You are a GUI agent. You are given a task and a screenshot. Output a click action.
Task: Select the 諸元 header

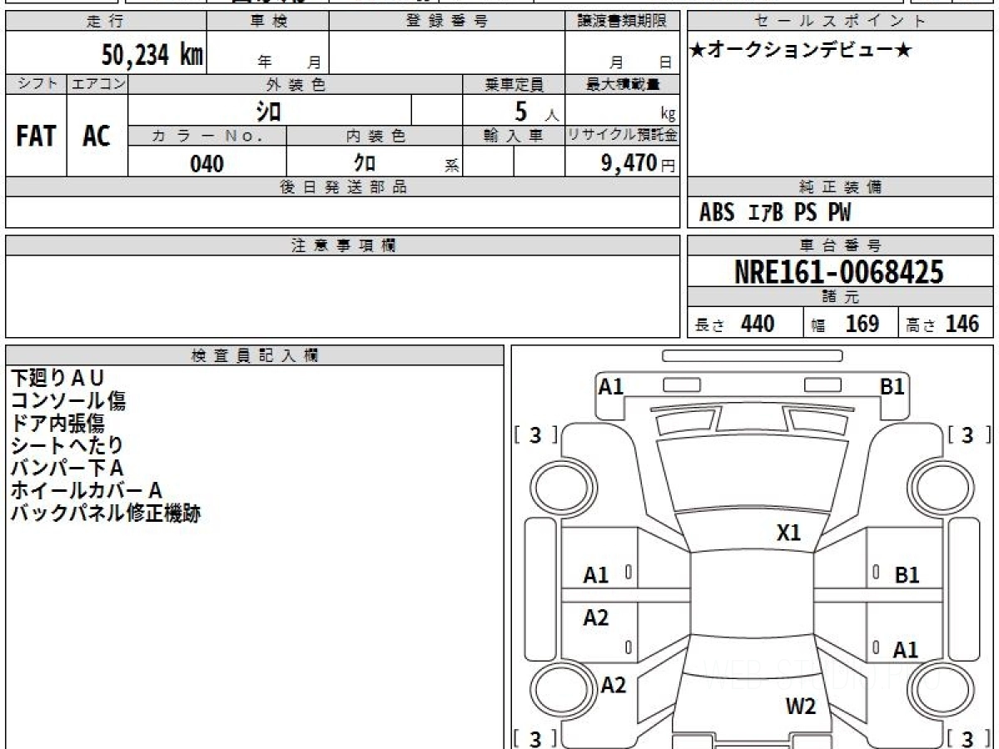coord(841,297)
